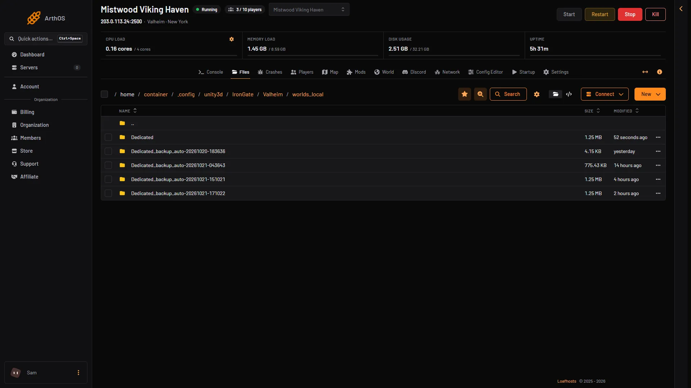Go to the Config Editor tab
Viewport: 691px width, 388px height.
tap(485, 72)
